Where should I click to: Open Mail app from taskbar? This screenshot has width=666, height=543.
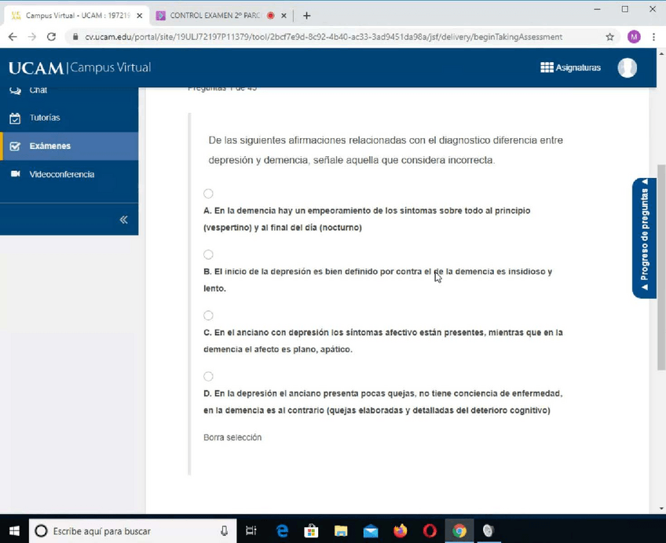coord(371,530)
